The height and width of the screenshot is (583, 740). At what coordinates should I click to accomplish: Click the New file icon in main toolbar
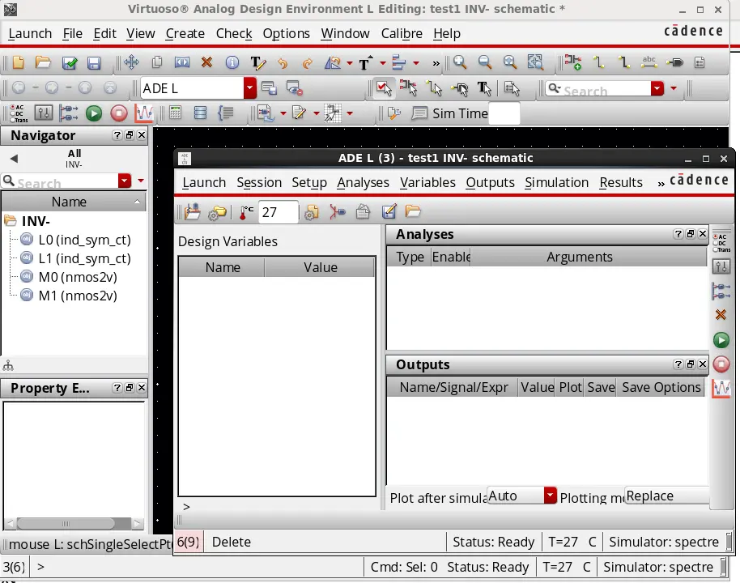18,62
